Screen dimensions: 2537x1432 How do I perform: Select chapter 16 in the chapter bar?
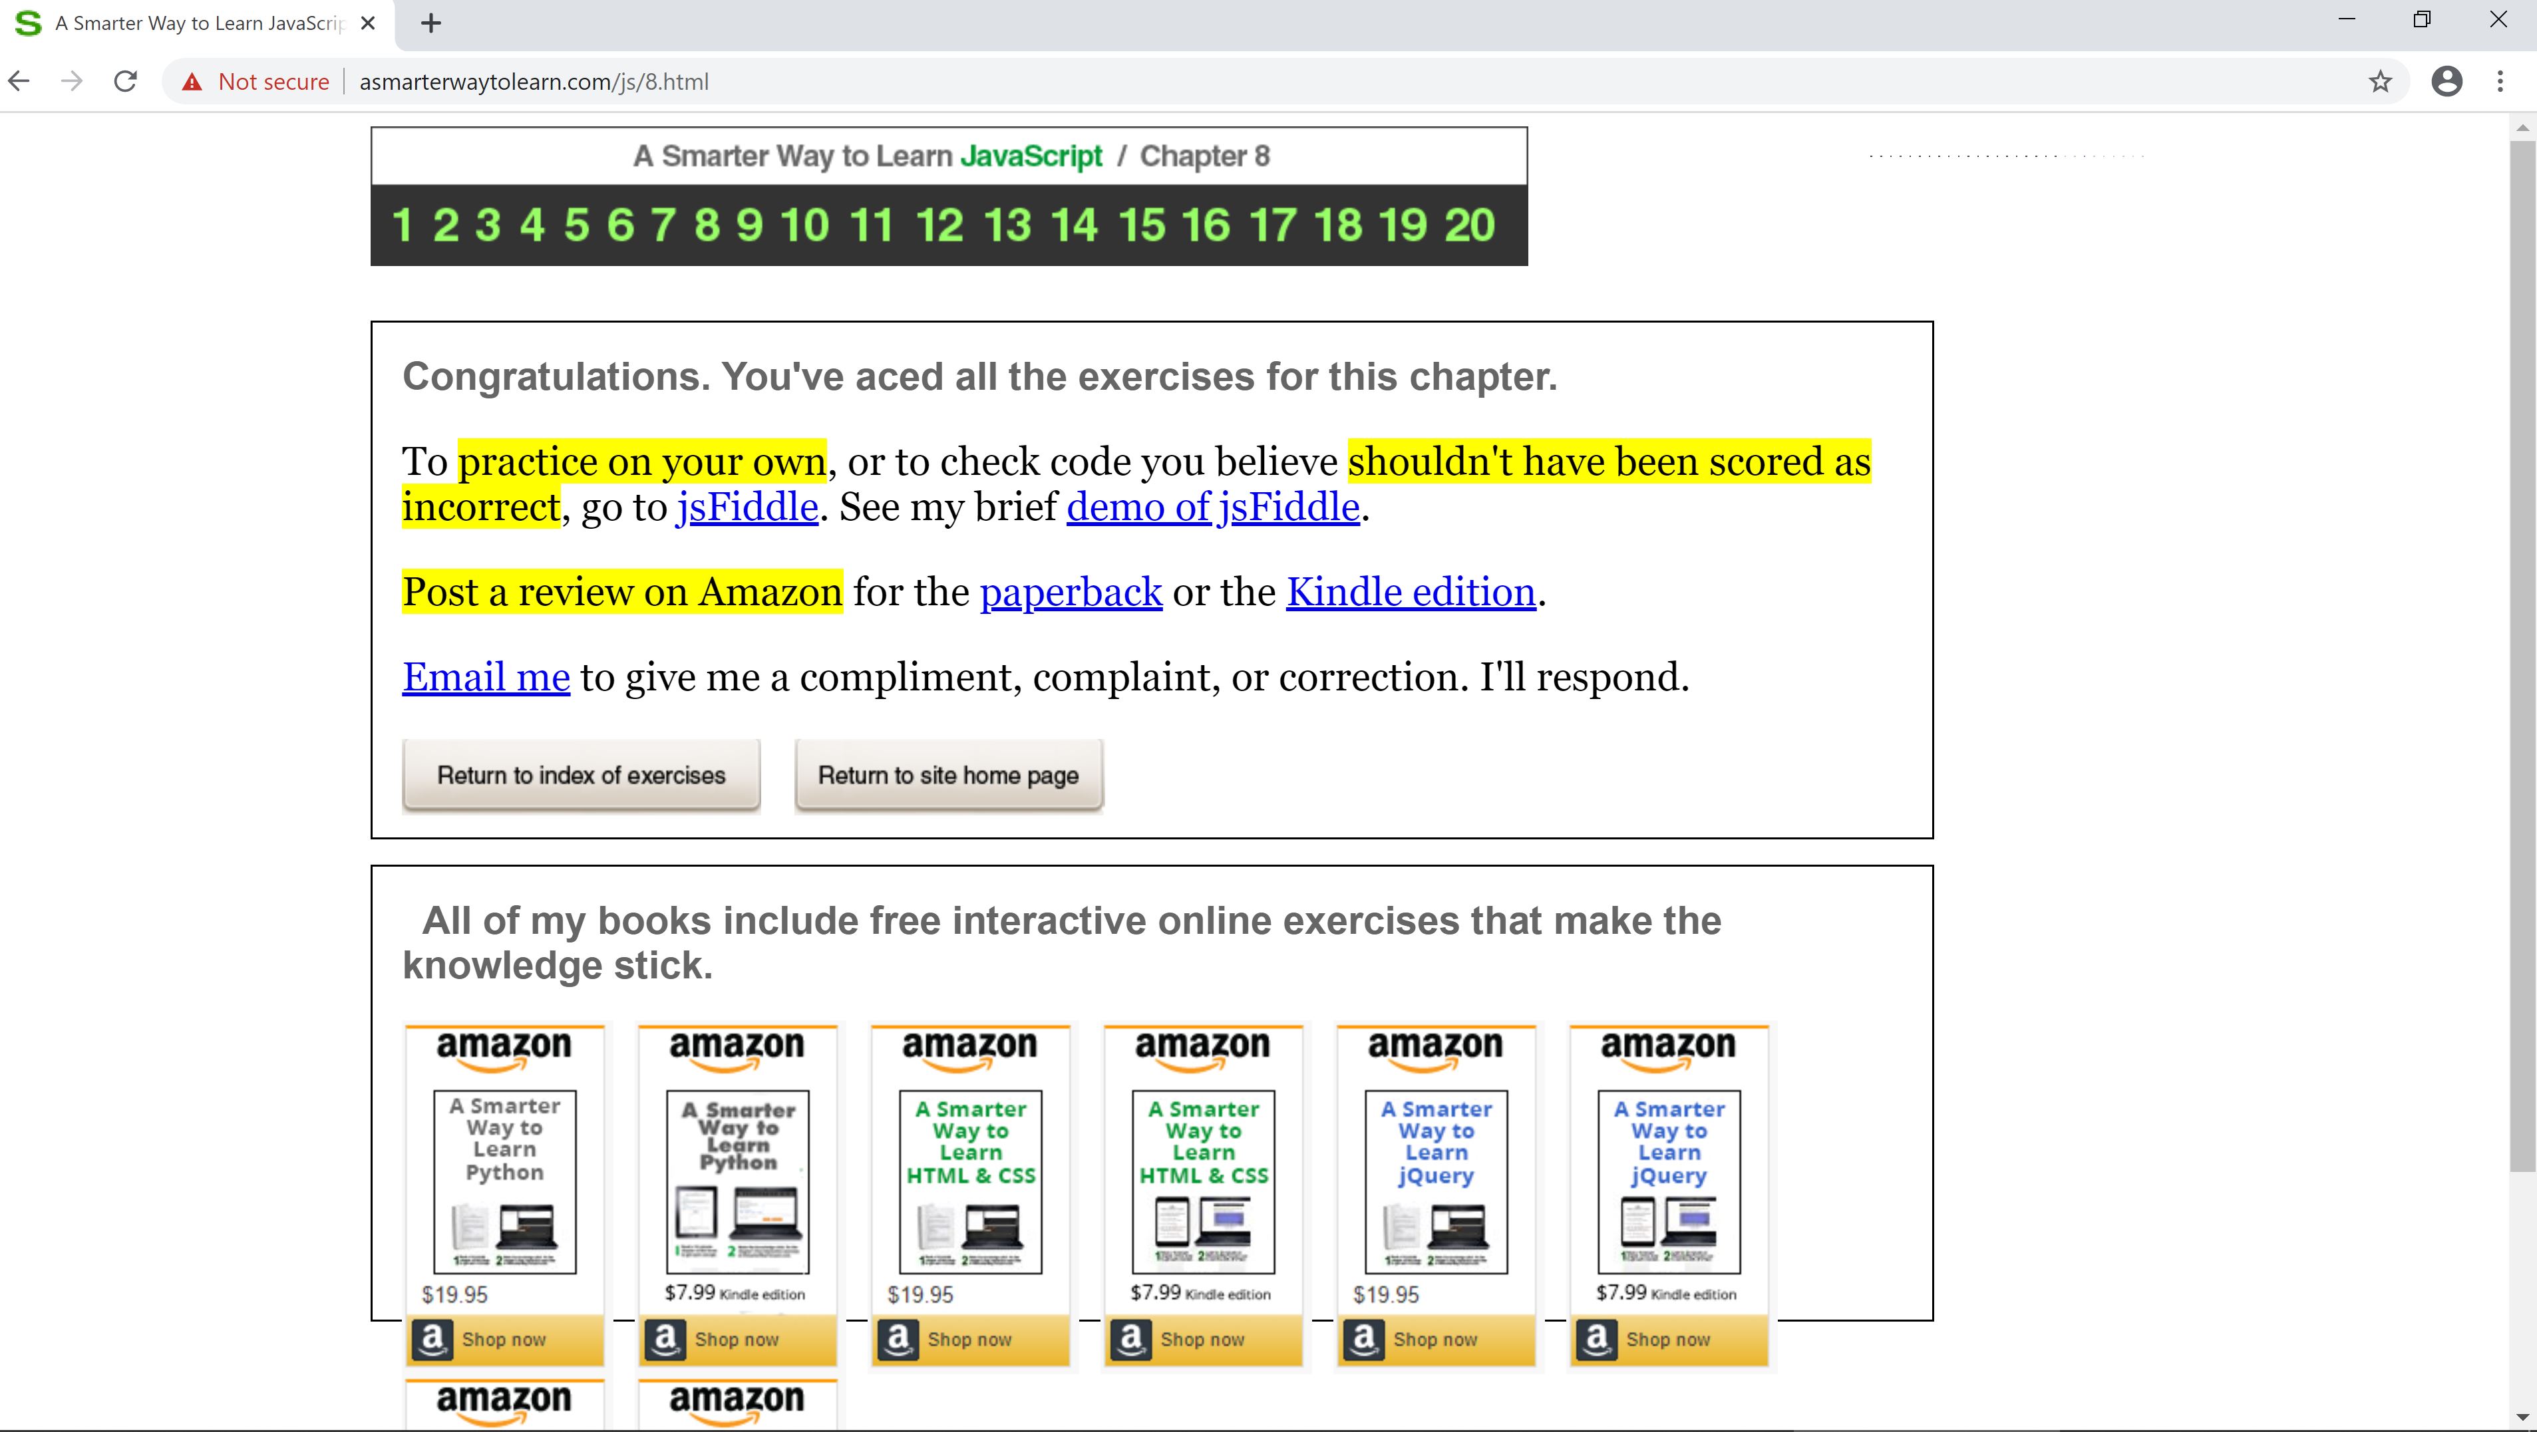[x=1206, y=225]
